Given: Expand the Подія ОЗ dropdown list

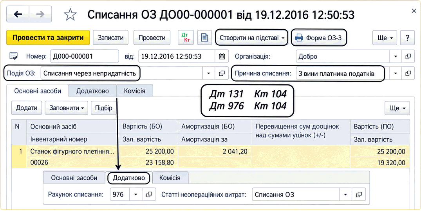Looking at the screenshot, I should [x=209, y=73].
